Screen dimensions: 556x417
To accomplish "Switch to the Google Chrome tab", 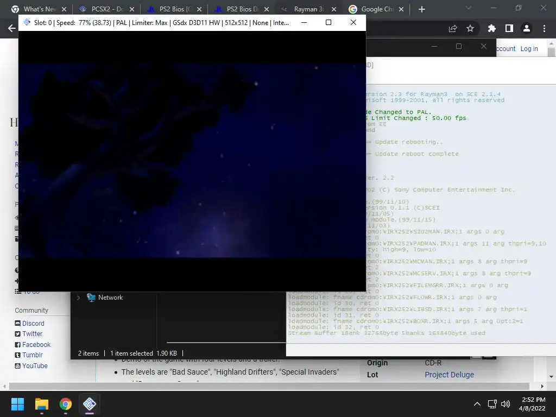I will [x=376, y=9].
